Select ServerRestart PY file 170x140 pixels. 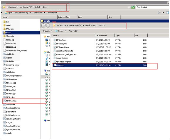click(100, 58)
